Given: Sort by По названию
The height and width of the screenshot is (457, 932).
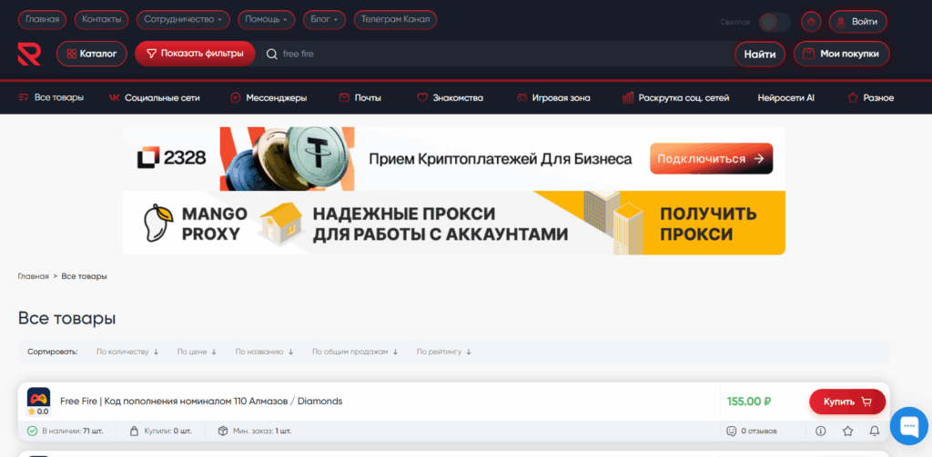Looking at the screenshot, I should 265,352.
